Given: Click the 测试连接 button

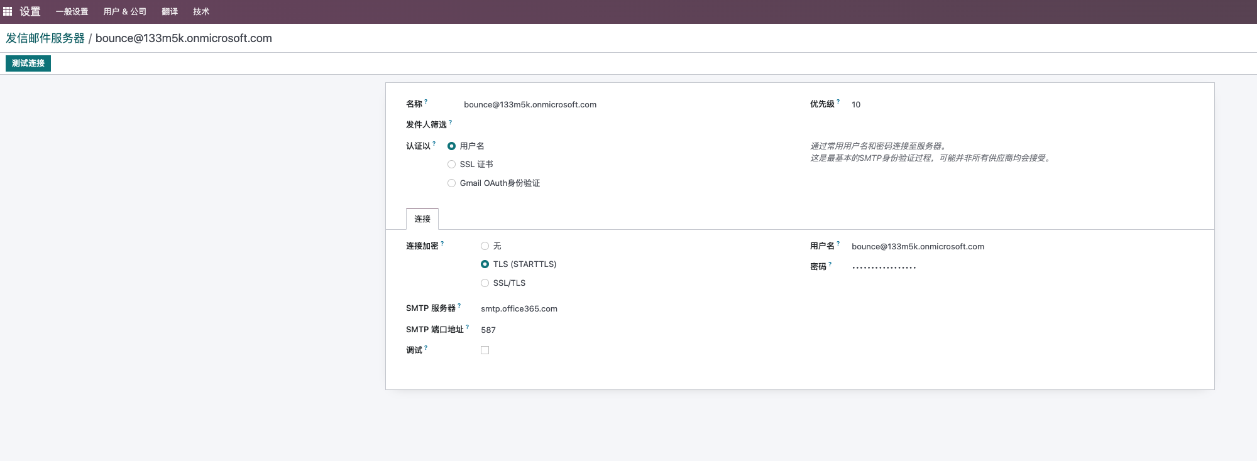Looking at the screenshot, I should (x=28, y=63).
